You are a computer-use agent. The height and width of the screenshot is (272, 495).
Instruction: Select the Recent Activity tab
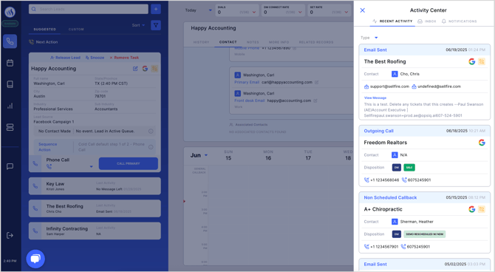click(x=392, y=21)
